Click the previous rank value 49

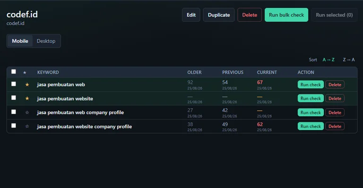(x=225, y=124)
